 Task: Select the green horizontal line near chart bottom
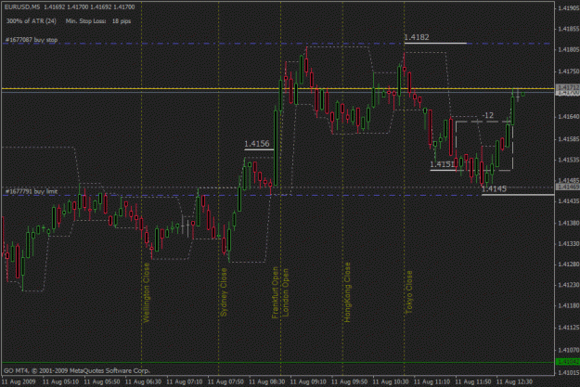pyautogui.click(x=278, y=362)
